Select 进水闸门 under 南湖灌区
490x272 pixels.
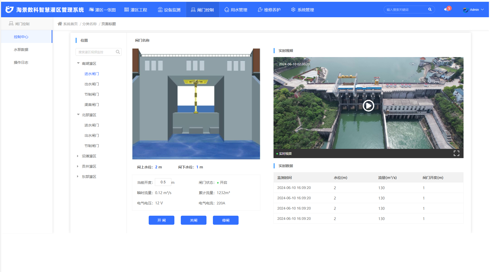click(92, 74)
